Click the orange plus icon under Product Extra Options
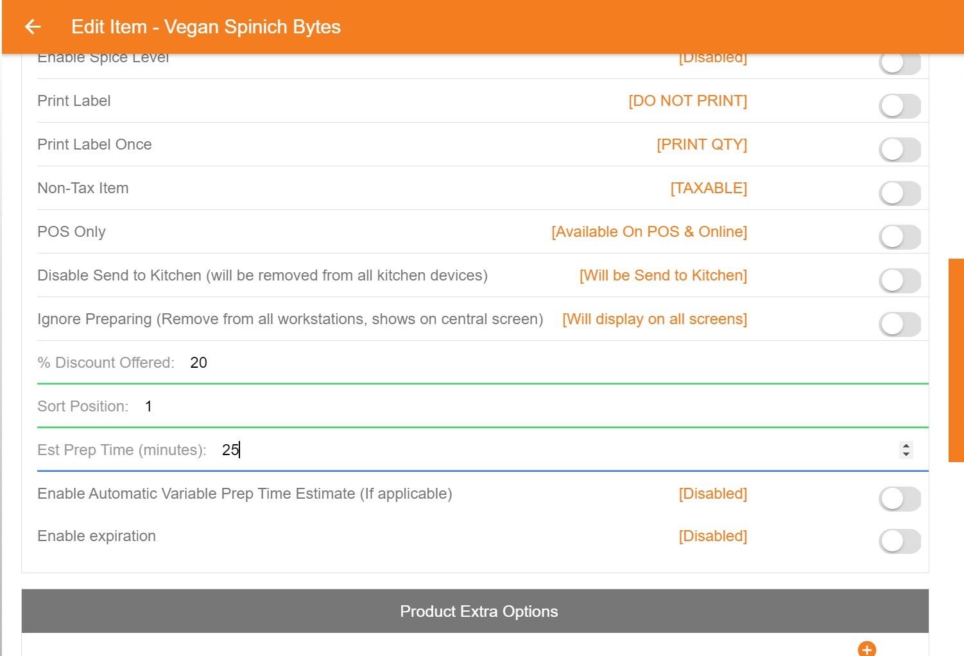The height and width of the screenshot is (656, 964). click(x=866, y=649)
